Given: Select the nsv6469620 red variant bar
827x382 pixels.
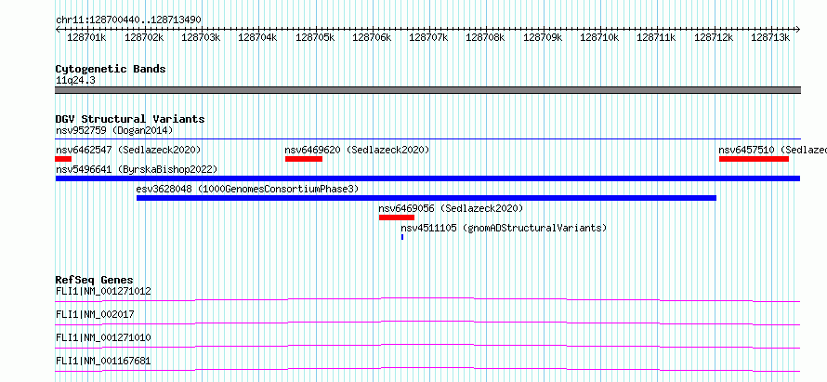Looking at the screenshot, I should [x=304, y=159].
